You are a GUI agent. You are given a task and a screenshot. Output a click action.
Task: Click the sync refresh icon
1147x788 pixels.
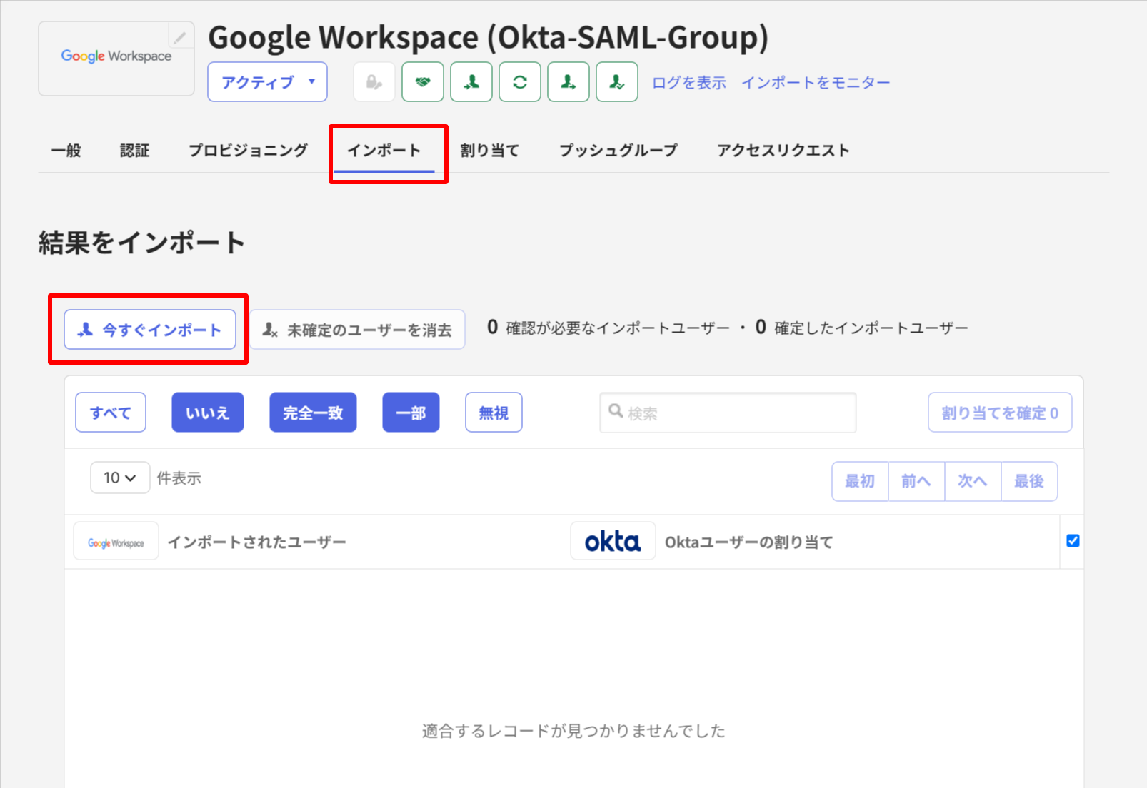519,81
